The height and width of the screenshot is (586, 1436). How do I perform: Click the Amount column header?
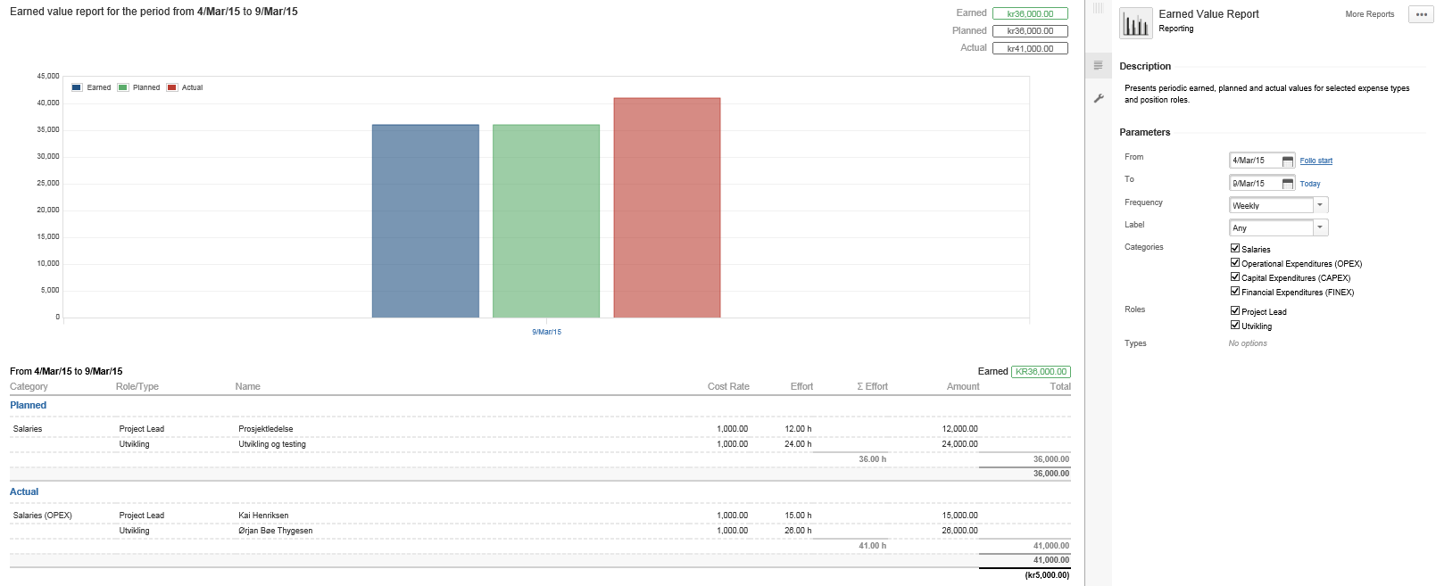pyautogui.click(x=963, y=386)
